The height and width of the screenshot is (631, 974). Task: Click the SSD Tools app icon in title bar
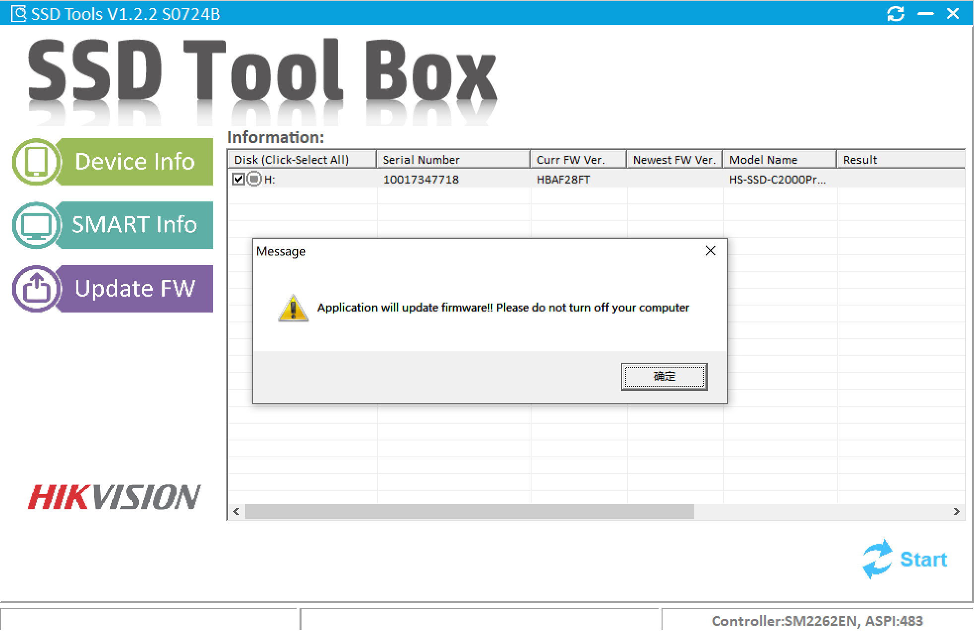pos(18,13)
